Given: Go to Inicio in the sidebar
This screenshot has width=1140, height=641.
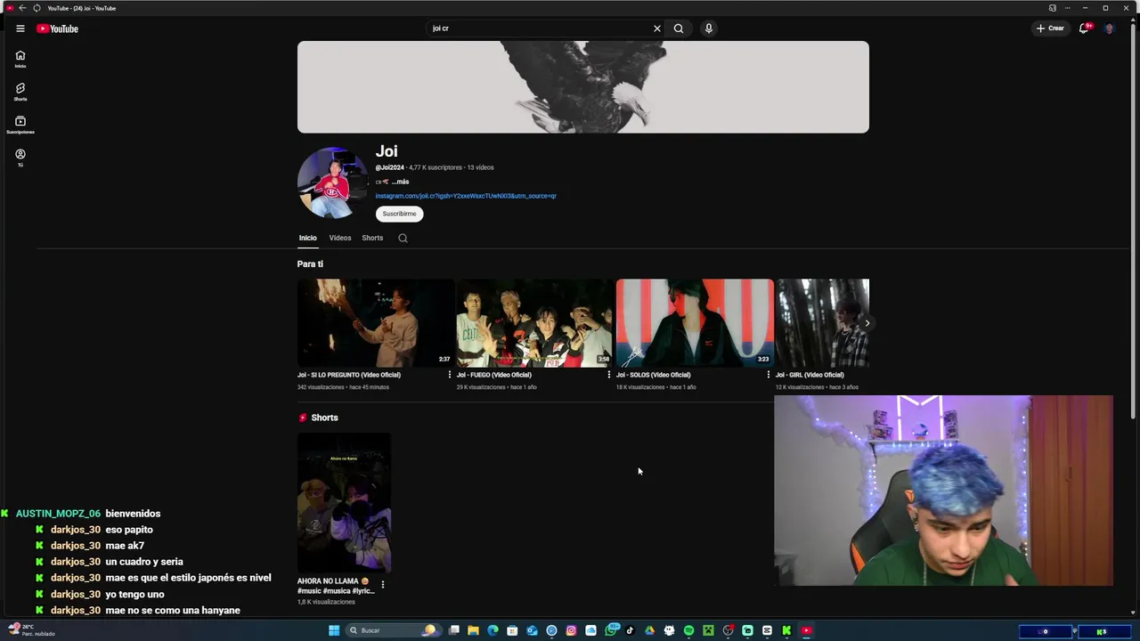Looking at the screenshot, I should 20,59.
